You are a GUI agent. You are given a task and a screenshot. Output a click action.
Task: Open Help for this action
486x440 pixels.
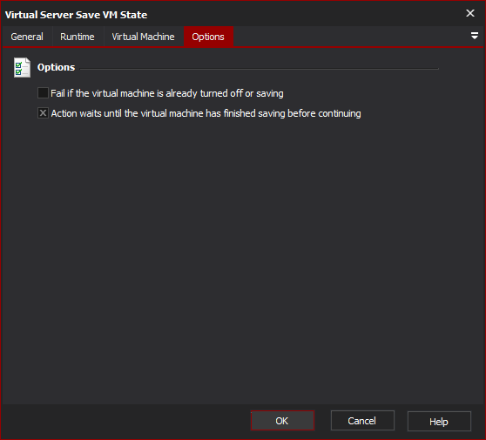coord(439,422)
